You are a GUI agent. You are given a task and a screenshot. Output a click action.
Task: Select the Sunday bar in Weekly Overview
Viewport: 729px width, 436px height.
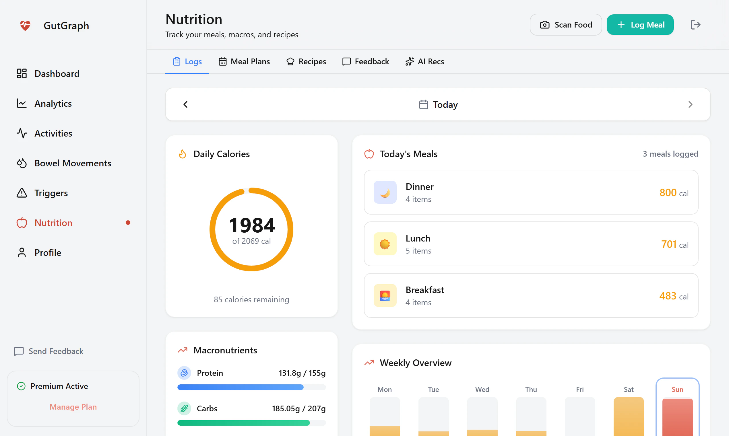[x=677, y=417]
